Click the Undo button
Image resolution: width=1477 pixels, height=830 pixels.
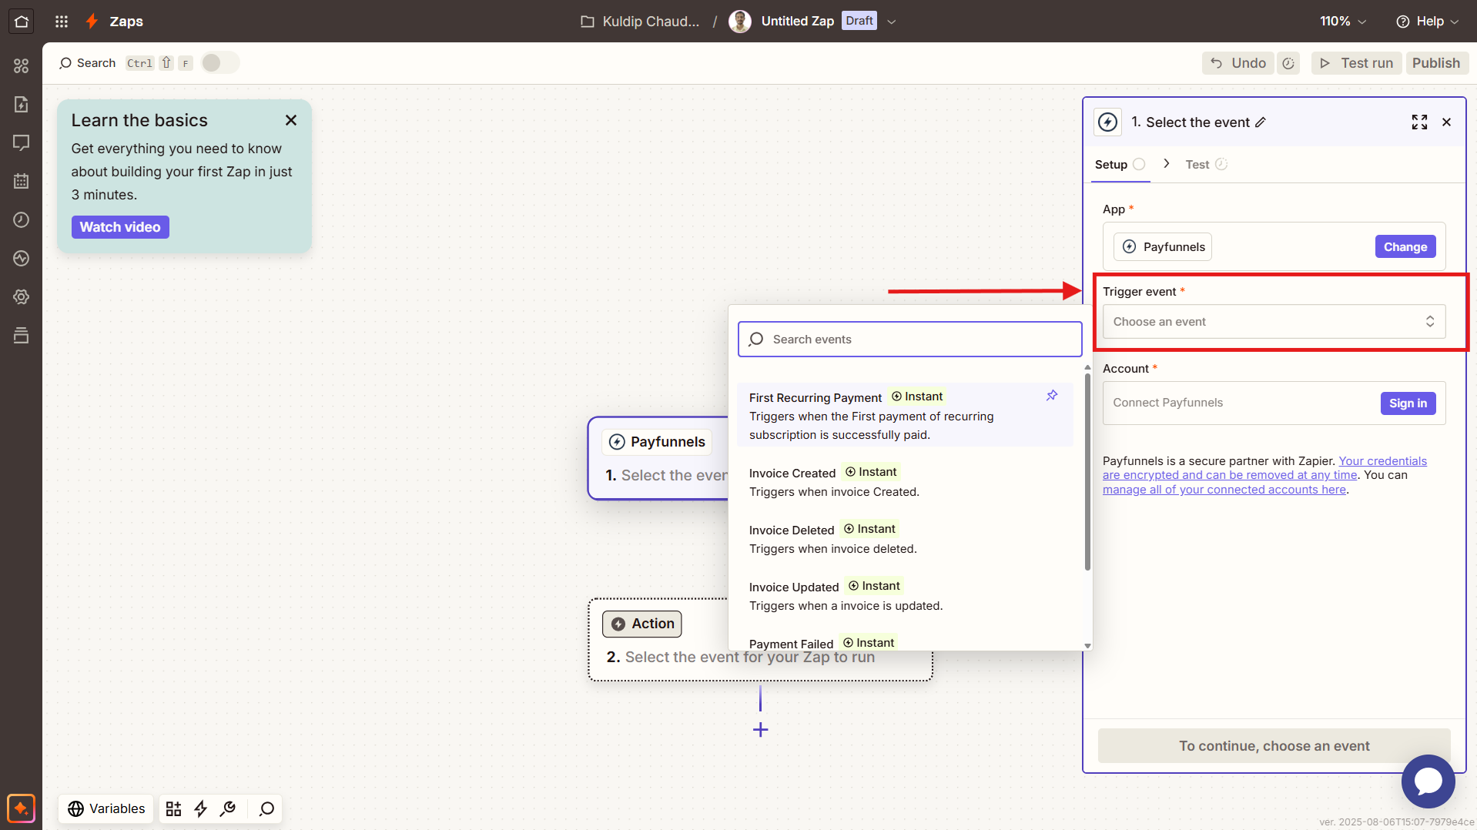pyautogui.click(x=1238, y=63)
